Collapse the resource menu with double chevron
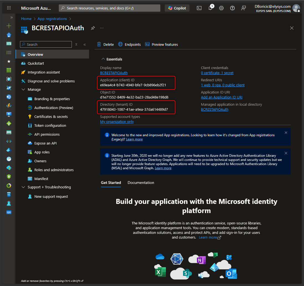Screen dimensions: 304x286 point(85,44)
